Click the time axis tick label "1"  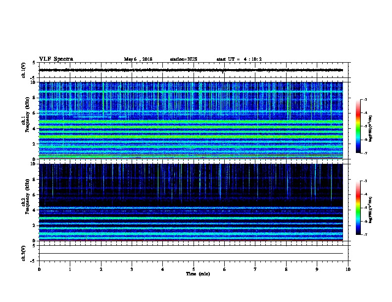click(x=70, y=269)
